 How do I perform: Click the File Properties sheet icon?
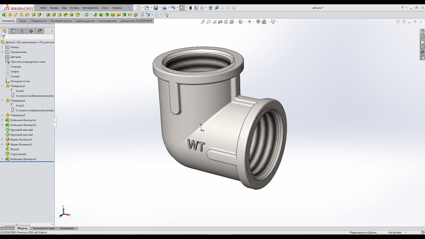[x=196, y=8]
